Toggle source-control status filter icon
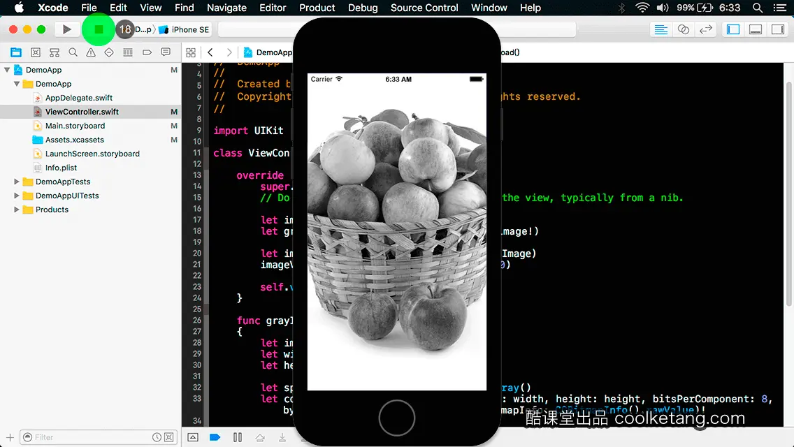794x447 pixels. pyautogui.click(x=169, y=437)
